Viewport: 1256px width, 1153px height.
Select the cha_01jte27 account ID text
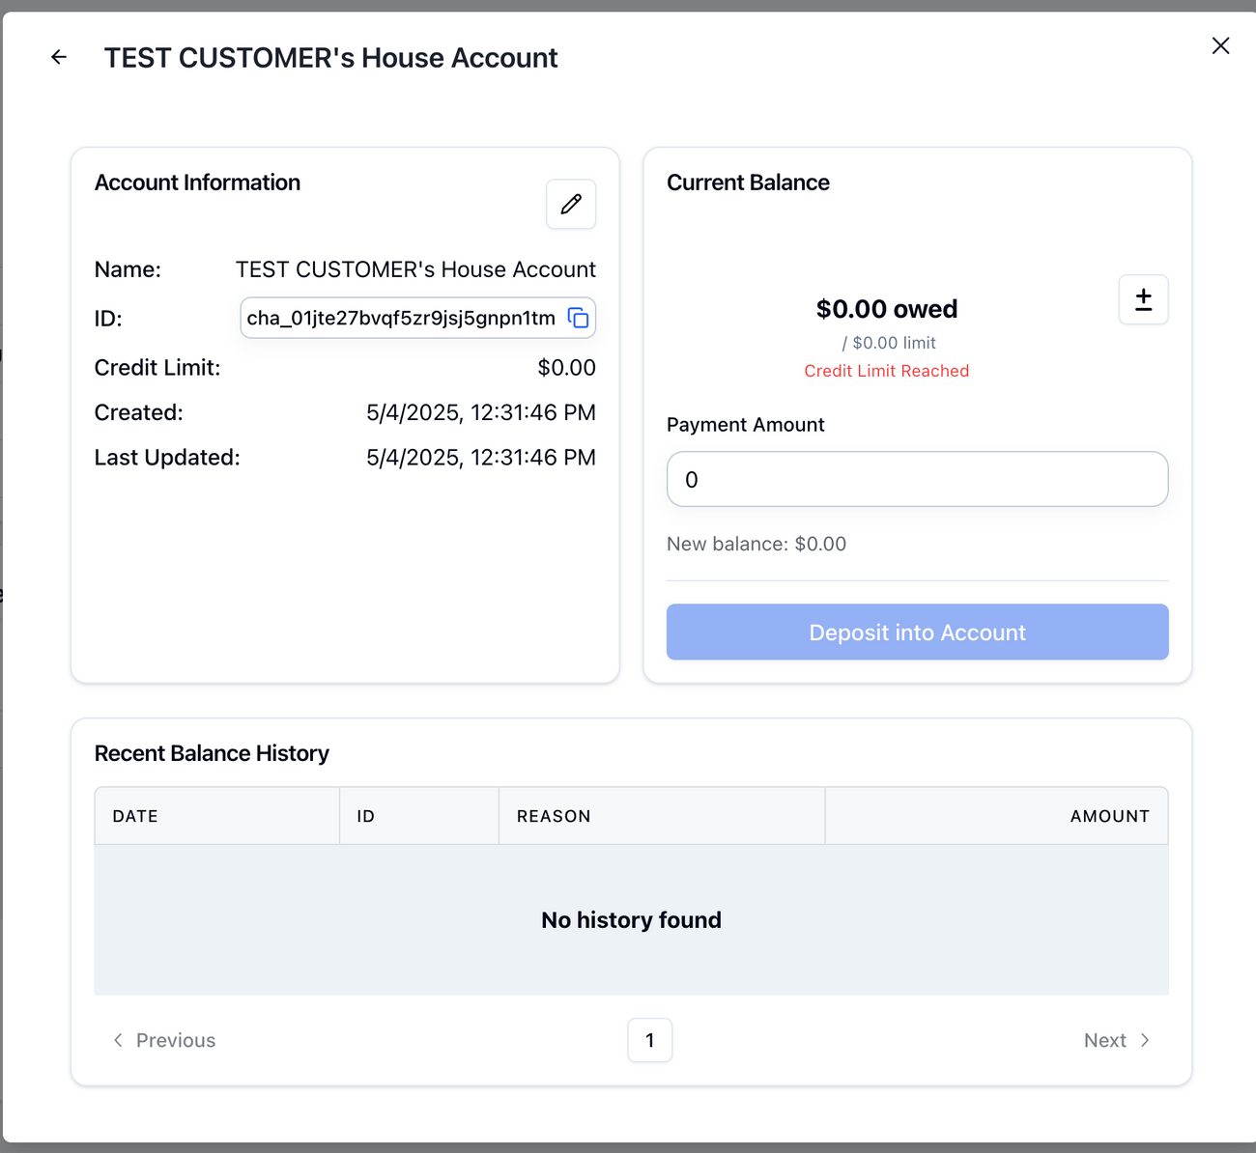[401, 319]
